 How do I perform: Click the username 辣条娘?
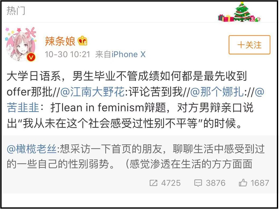60,41
